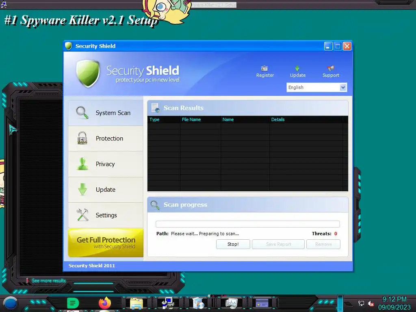Click the Update icon in header
The width and height of the screenshot is (416, 312).
(x=297, y=68)
